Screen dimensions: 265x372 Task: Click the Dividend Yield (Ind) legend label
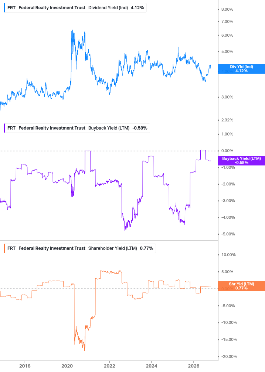108,8
